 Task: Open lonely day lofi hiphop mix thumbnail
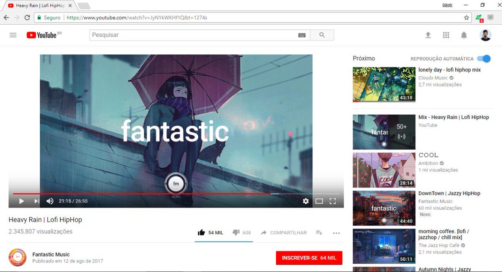[384, 85]
